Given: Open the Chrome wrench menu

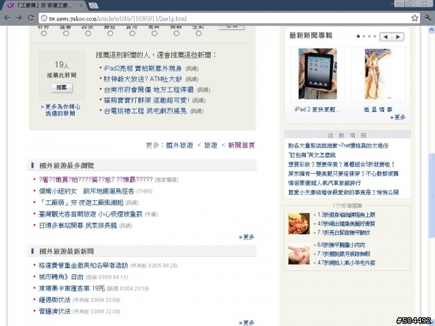Looking at the screenshot, I should point(428,18).
